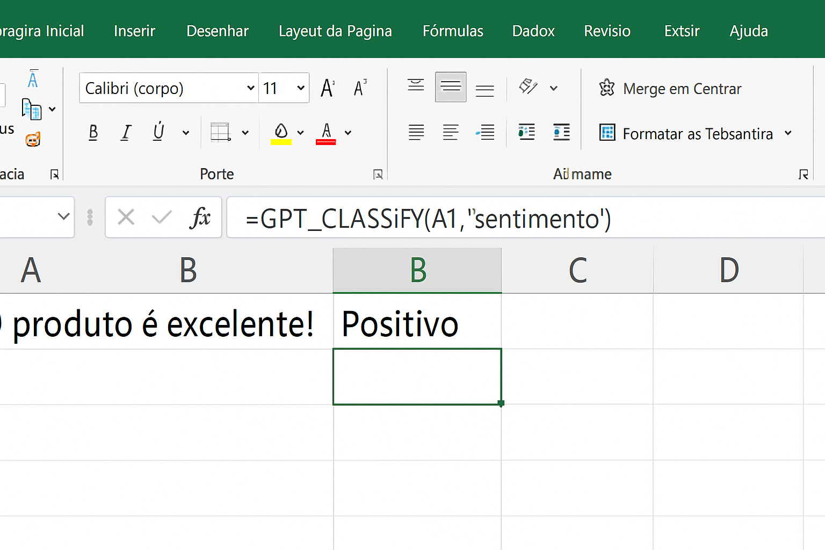Decrease indent icon

[526, 132]
